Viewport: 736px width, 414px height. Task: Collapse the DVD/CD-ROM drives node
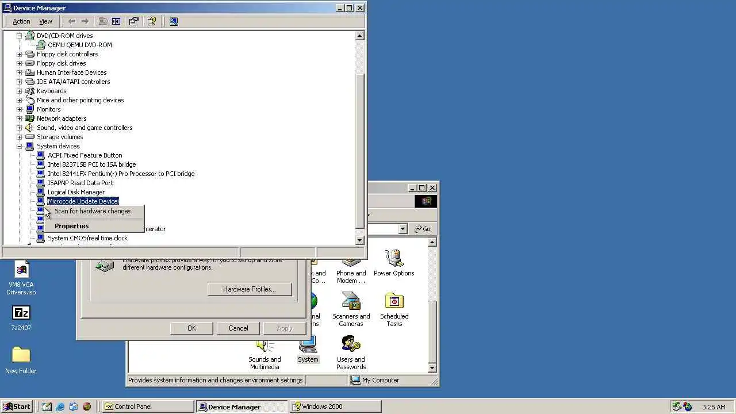tap(19, 36)
